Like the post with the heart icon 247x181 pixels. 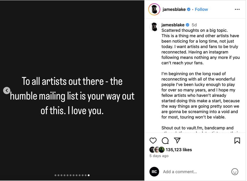(153, 140)
